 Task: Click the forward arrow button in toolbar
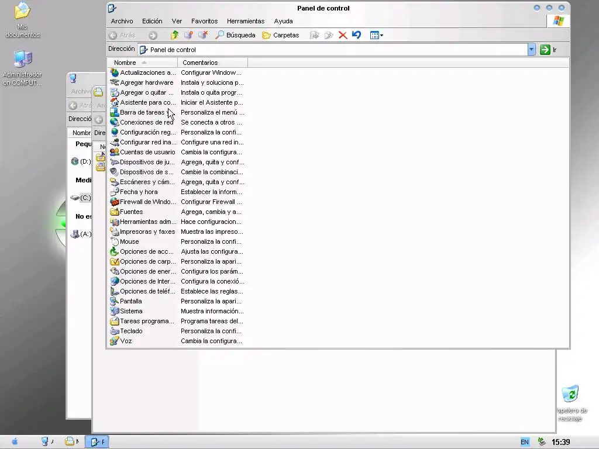tap(153, 35)
